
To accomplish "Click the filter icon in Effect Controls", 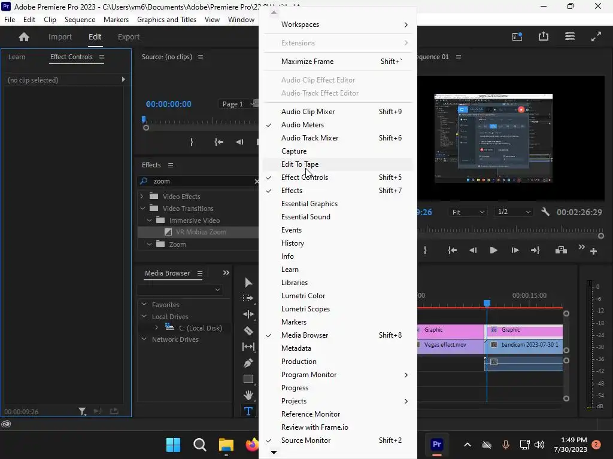I will pyautogui.click(x=82, y=411).
